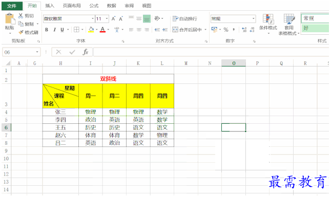Set middle vertical alignment
This screenshot has height=198, width=331.
[139, 18]
